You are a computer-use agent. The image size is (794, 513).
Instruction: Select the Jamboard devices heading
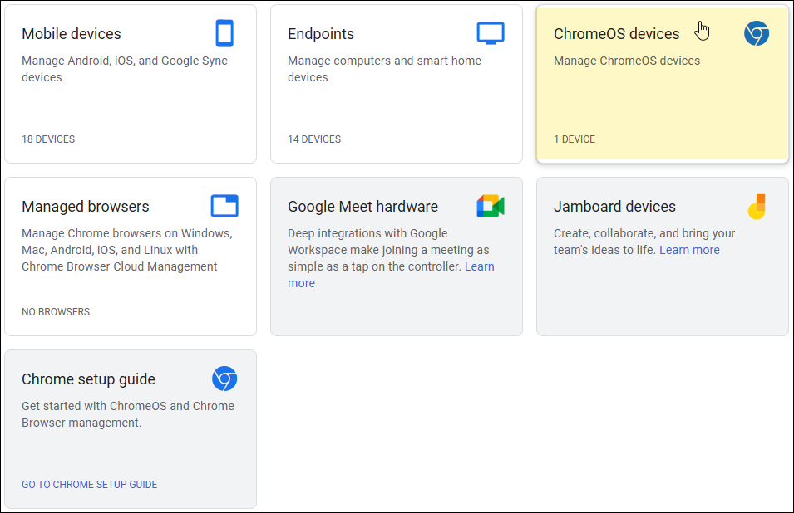(614, 206)
